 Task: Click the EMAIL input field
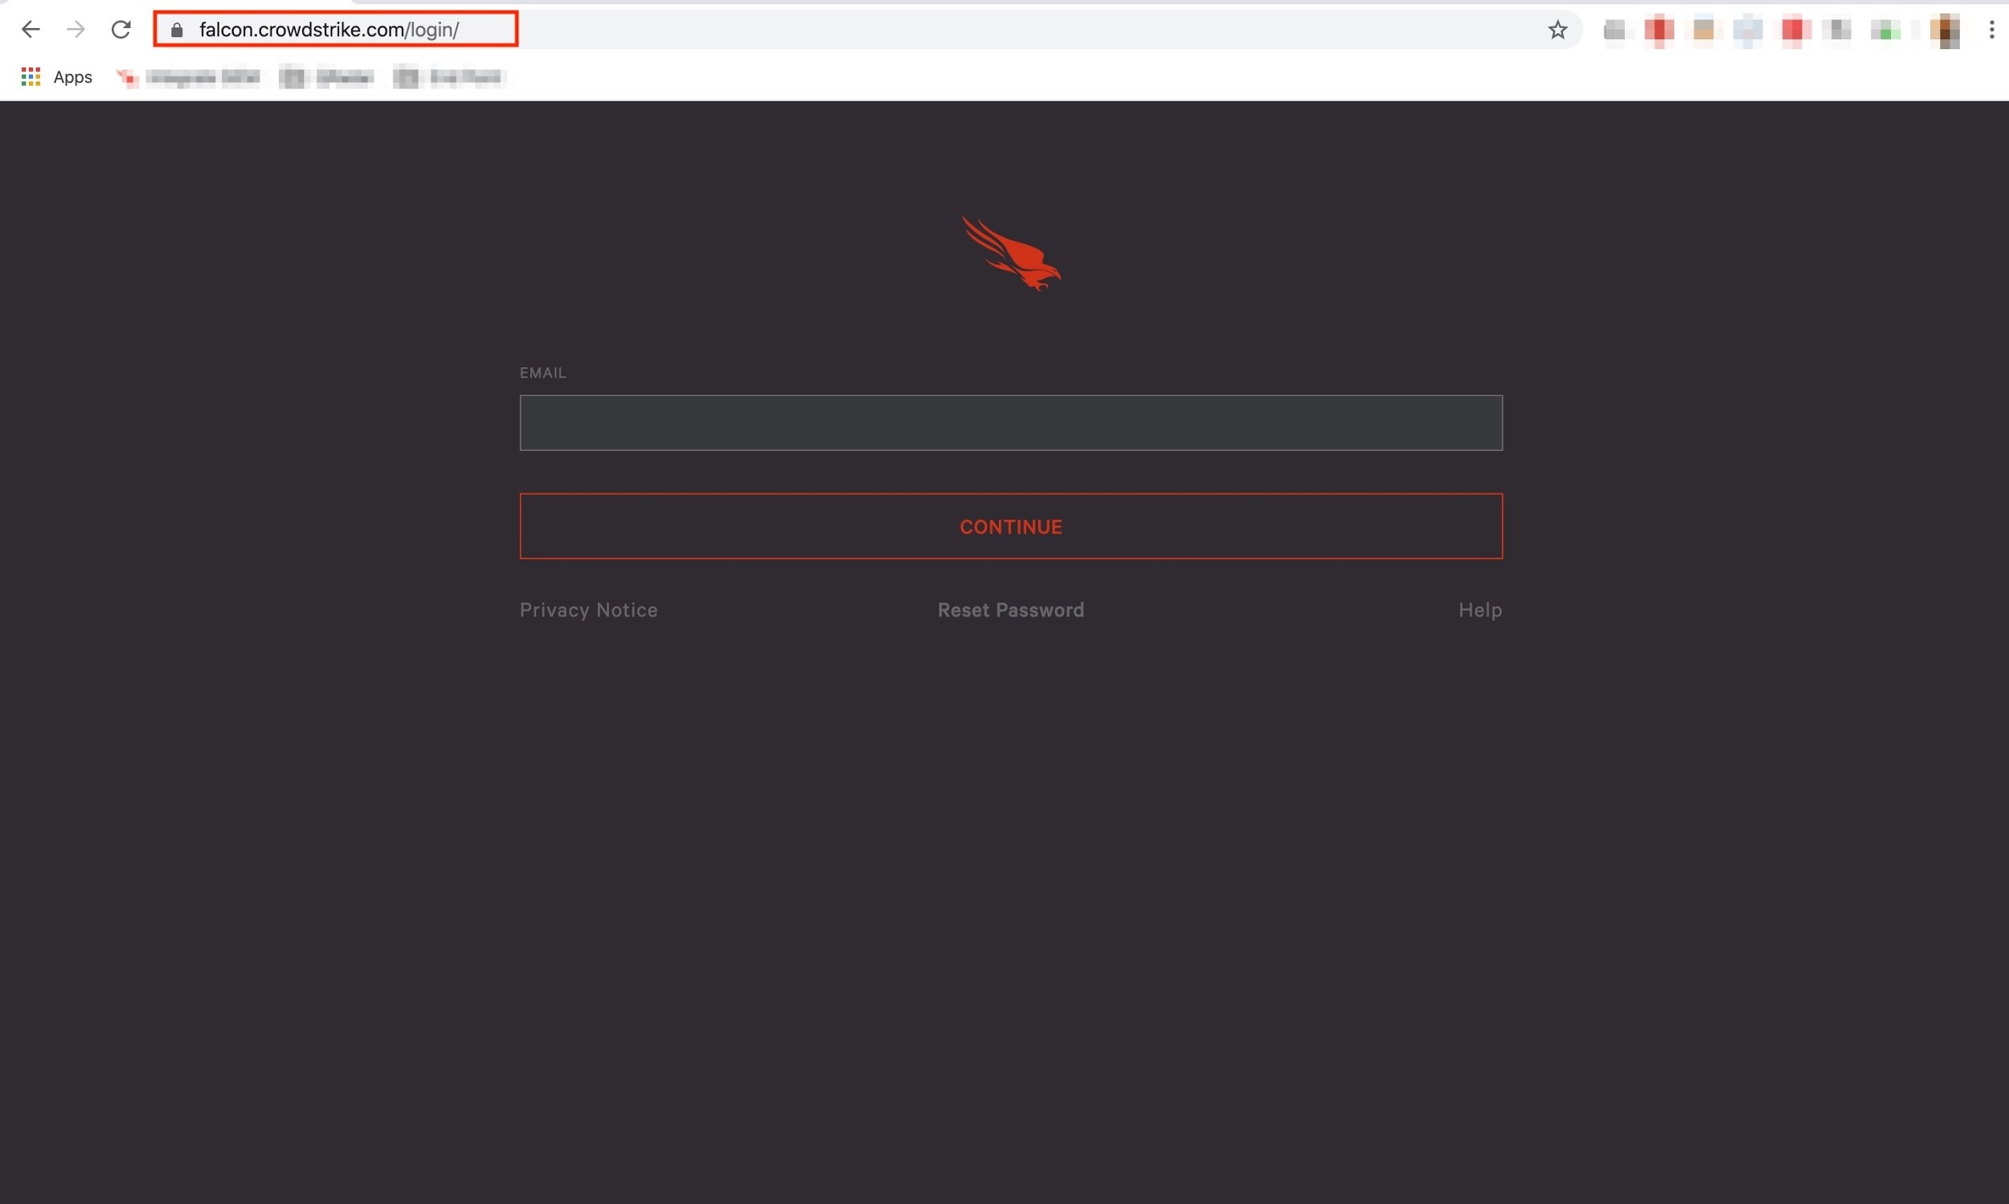click(x=1010, y=421)
